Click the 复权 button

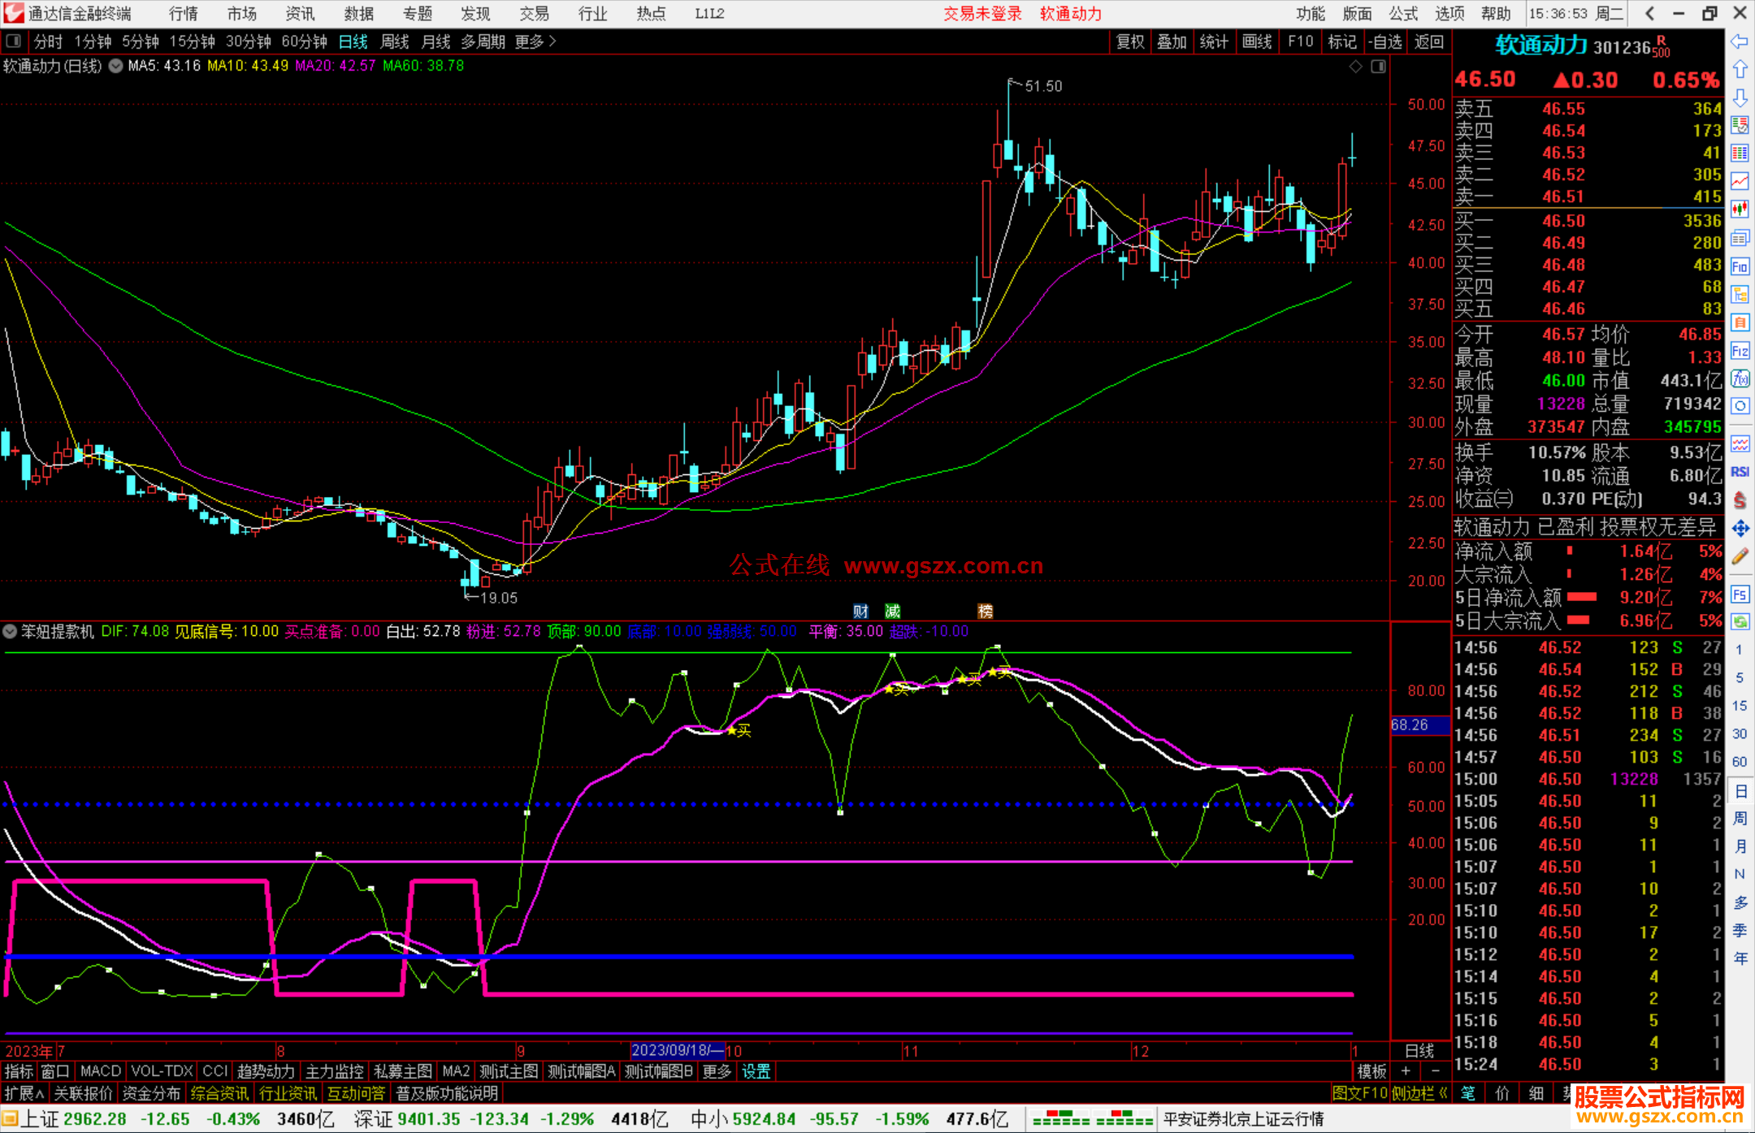pos(1130,41)
